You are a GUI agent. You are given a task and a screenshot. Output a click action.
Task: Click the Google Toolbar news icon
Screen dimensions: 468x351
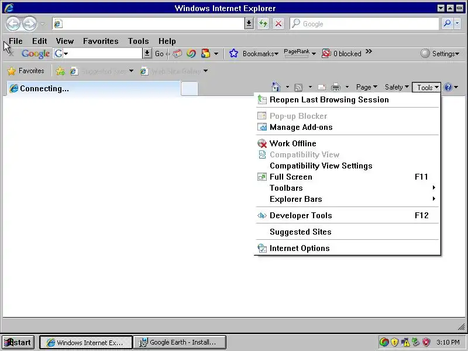[177, 54]
